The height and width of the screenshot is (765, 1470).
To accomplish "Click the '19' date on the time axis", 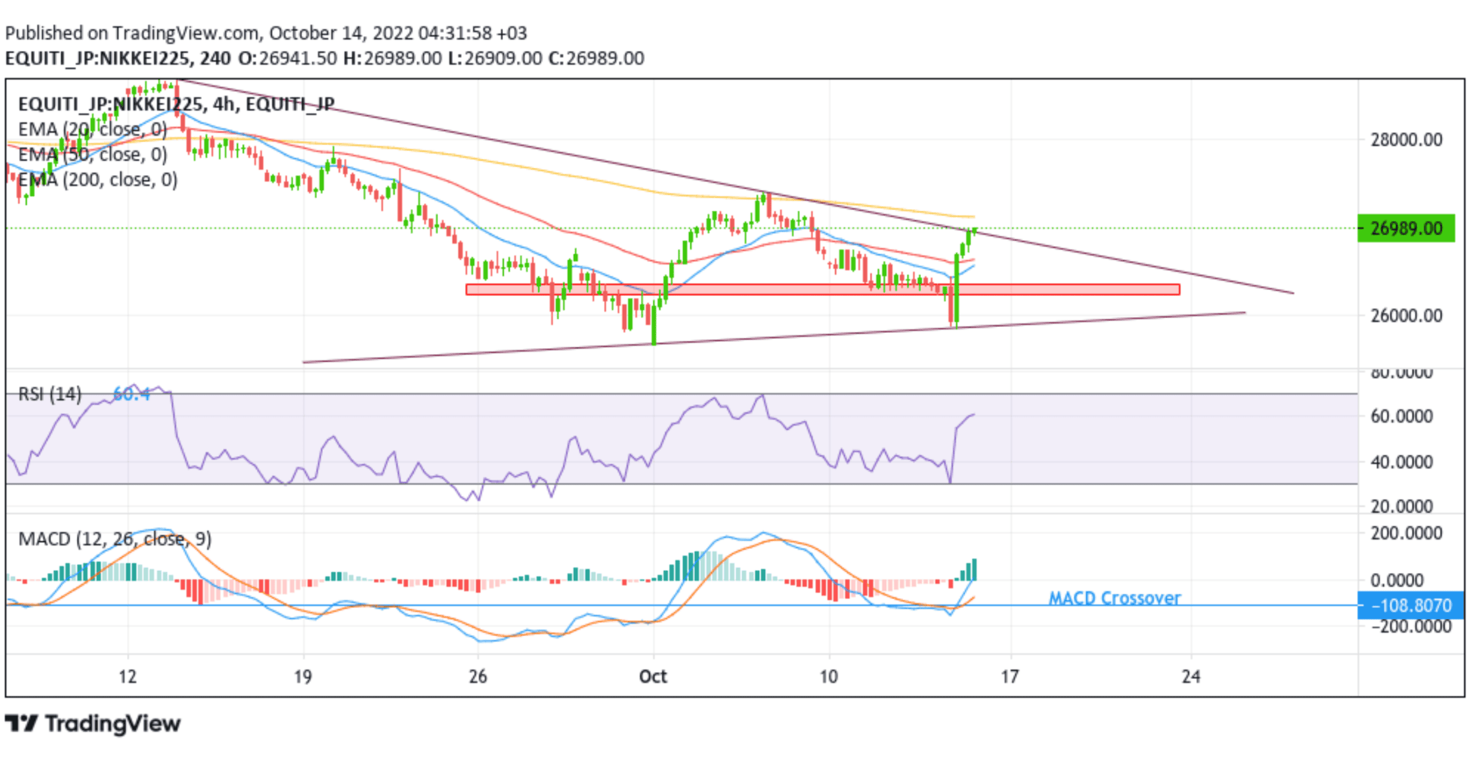I will 303,676.
